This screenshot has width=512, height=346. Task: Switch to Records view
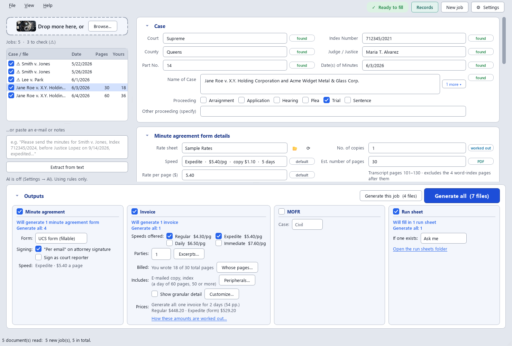424,7
